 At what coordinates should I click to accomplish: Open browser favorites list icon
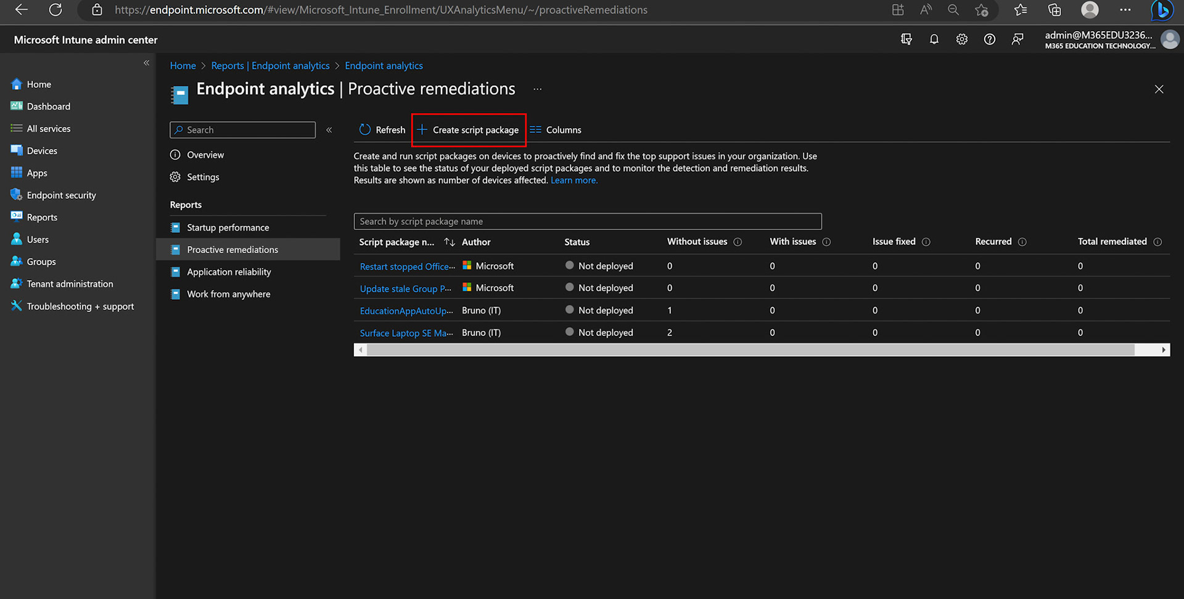coord(1021,10)
